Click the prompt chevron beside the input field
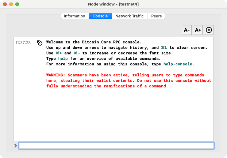The height and width of the screenshot is (158, 227). 16,146
